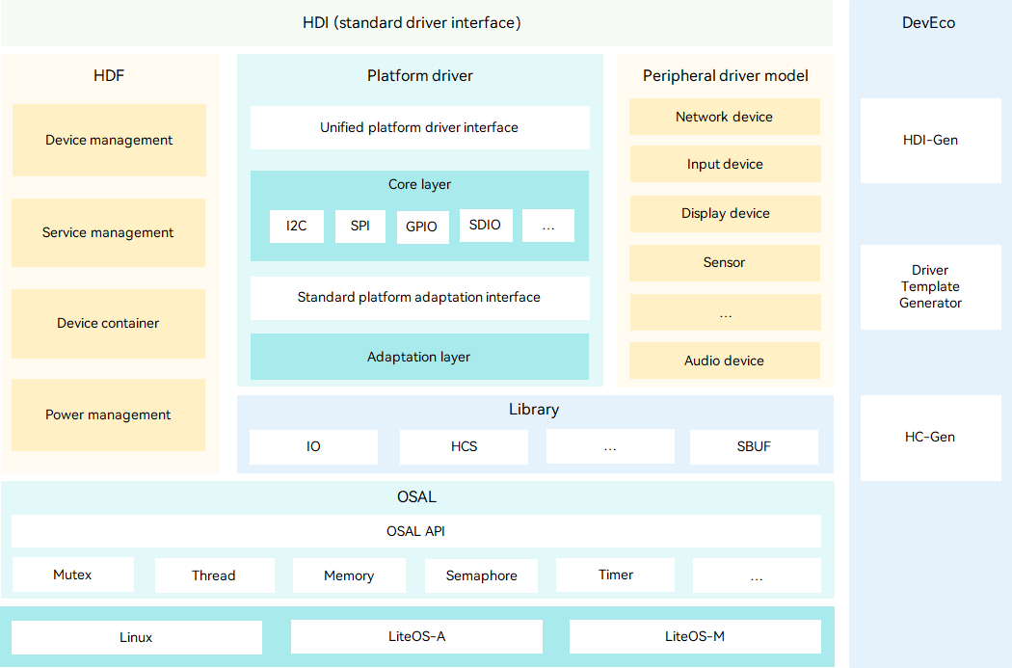Toggle the Sensor peripheral driver model
Image resolution: width=1012 pixels, height=668 pixels.
pos(724,262)
